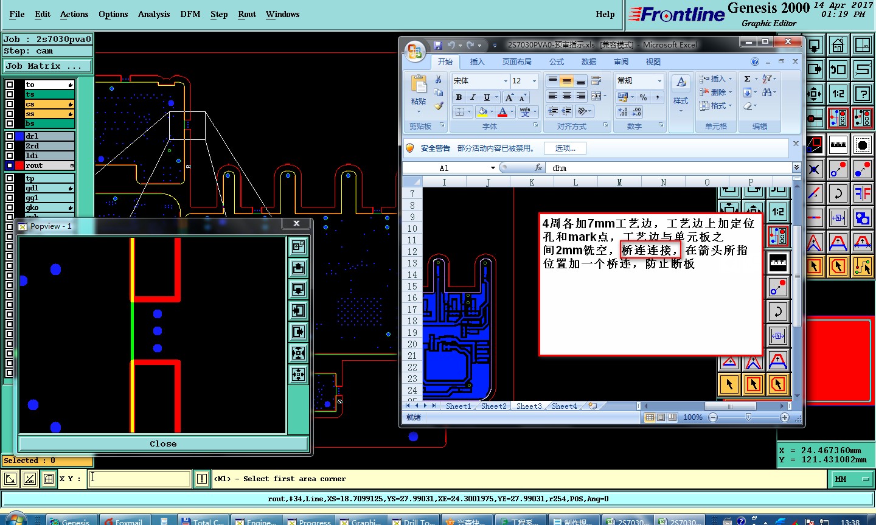The image size is (876, 525).
Task: Click the first orange rectangle-select pointer icon
Action: click(x=814, y=266)
